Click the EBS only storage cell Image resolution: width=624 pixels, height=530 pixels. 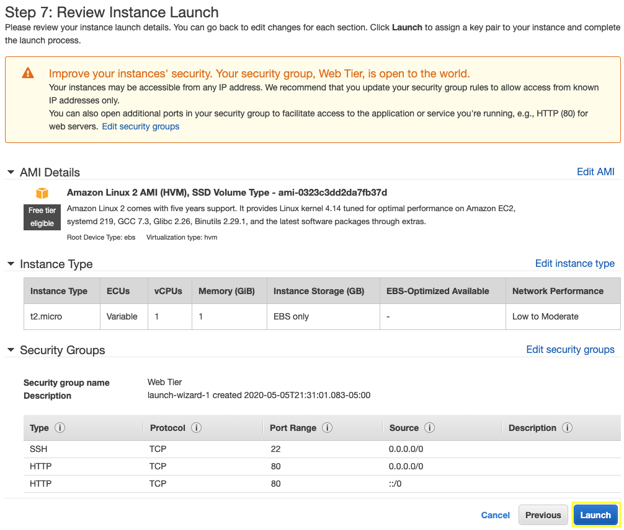[323, 316]
